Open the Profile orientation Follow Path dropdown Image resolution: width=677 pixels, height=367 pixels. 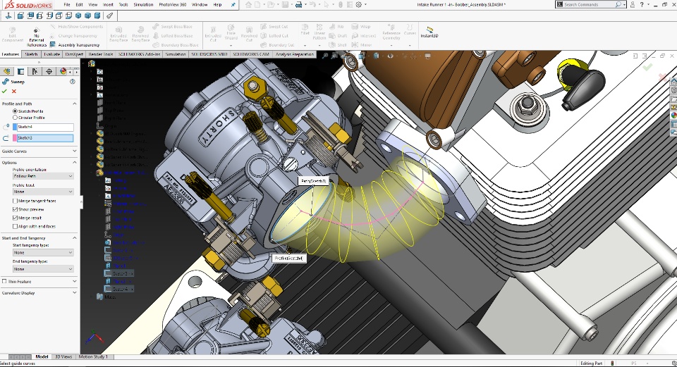pyautogui.click(x=42, y=176)
